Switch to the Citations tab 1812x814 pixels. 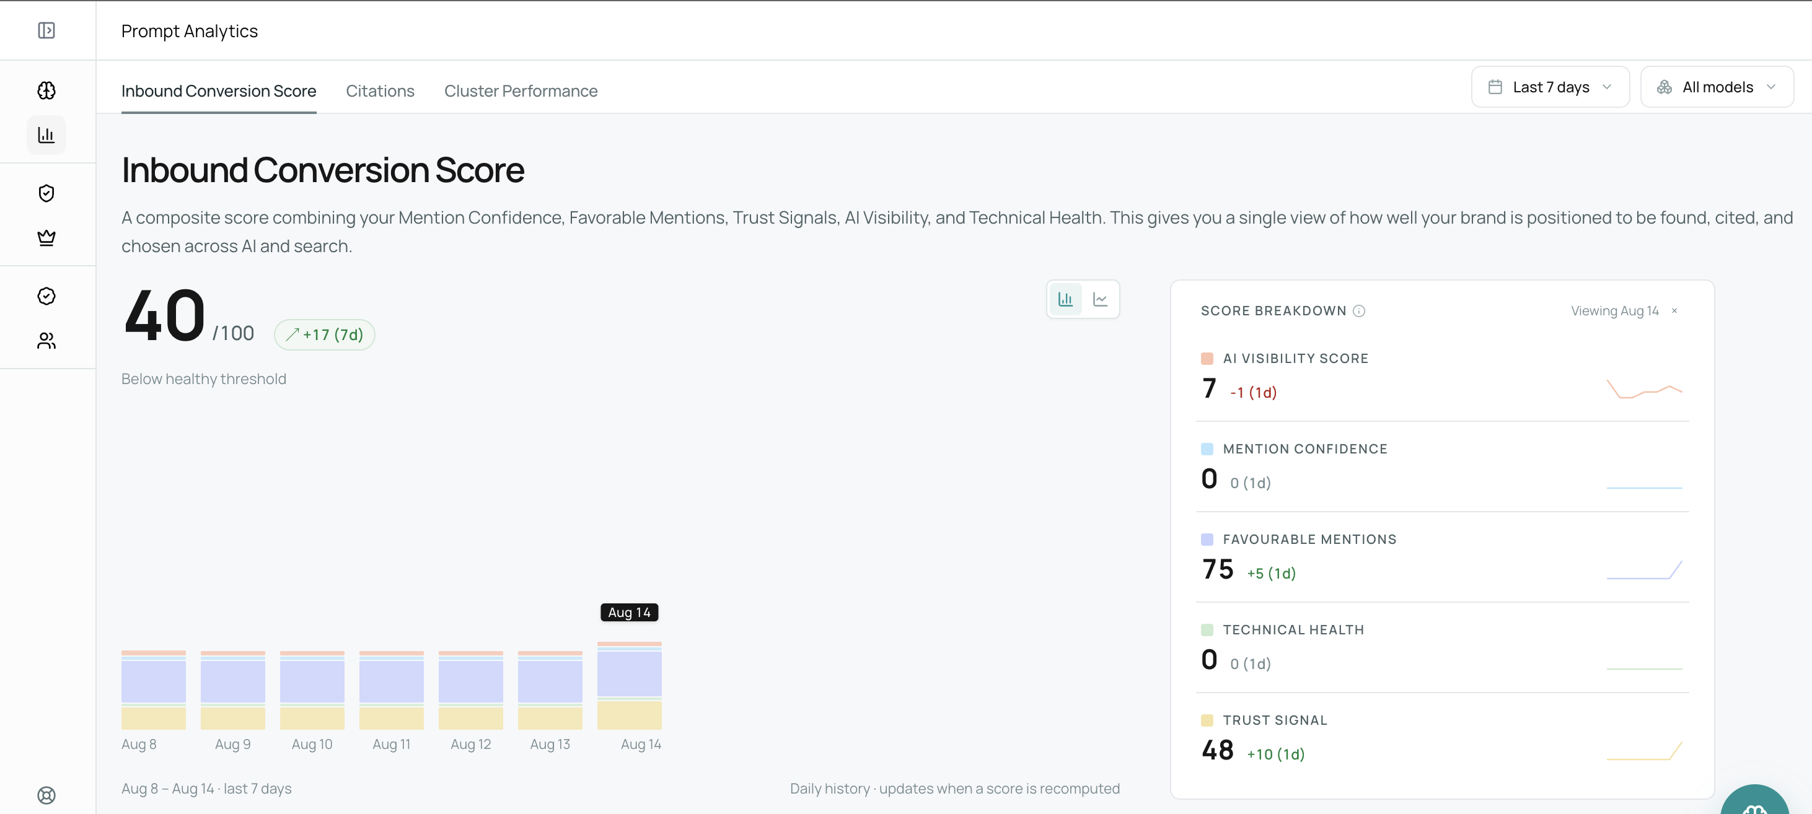click(380, 90)
